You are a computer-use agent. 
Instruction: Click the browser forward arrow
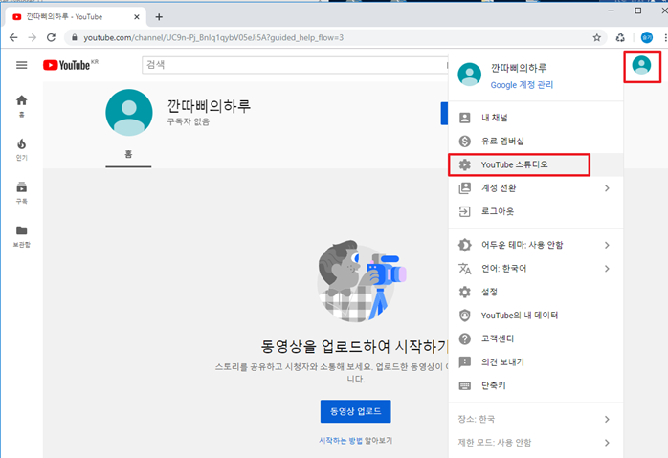click(x=33, y=38)
